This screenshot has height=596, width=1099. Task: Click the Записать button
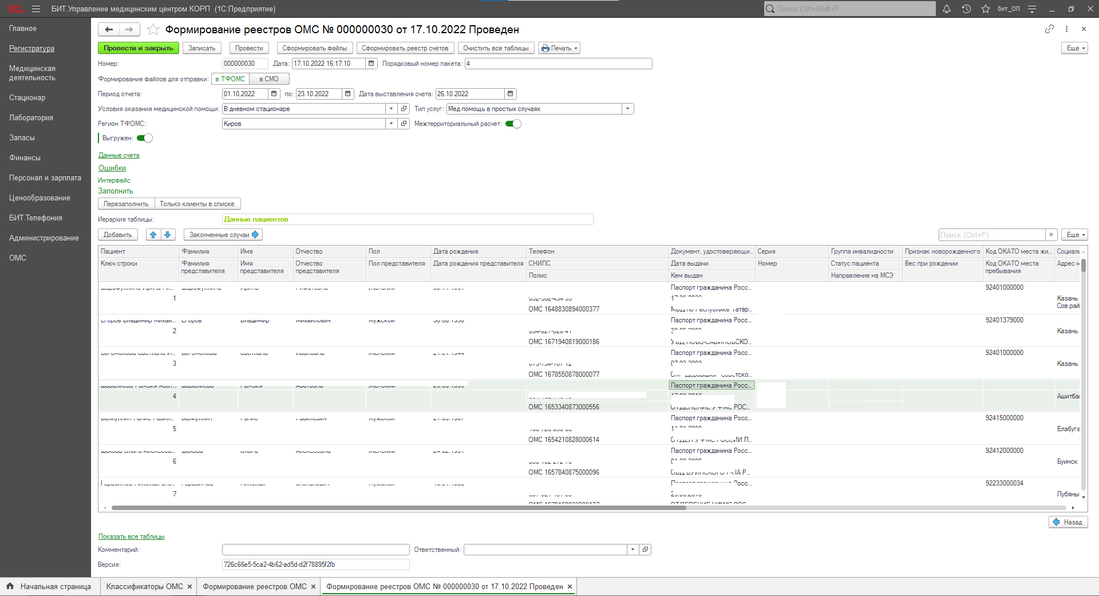pyautogui.click(x=202, y=48)
